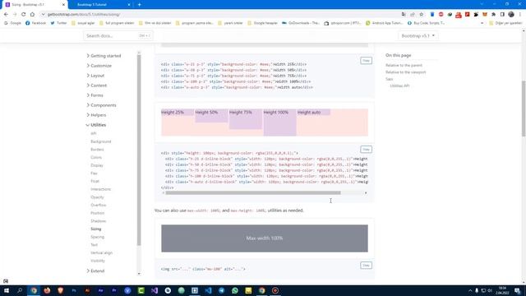Open Windows taskbar search
The height and width of the screenshot is (296, 526).
[x=20, y=290]
